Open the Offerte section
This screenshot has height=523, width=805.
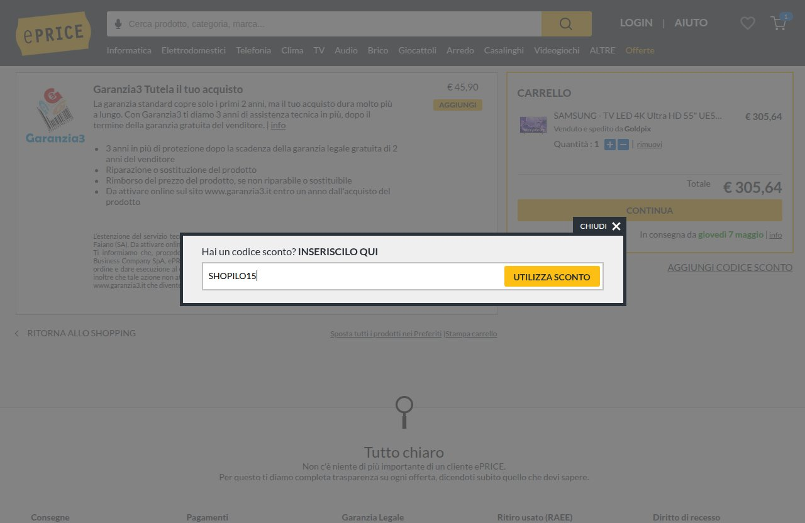pos(640,50)
